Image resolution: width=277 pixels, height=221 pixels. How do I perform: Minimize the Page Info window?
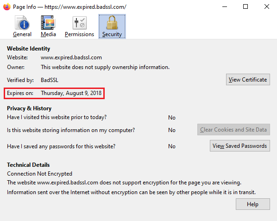[225, 6]
